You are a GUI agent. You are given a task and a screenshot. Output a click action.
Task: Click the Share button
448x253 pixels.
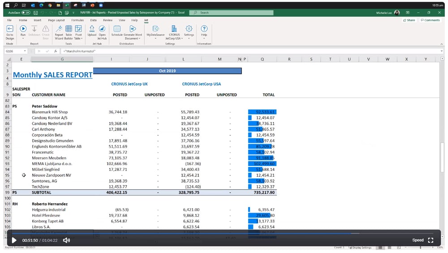pos(409,20)
